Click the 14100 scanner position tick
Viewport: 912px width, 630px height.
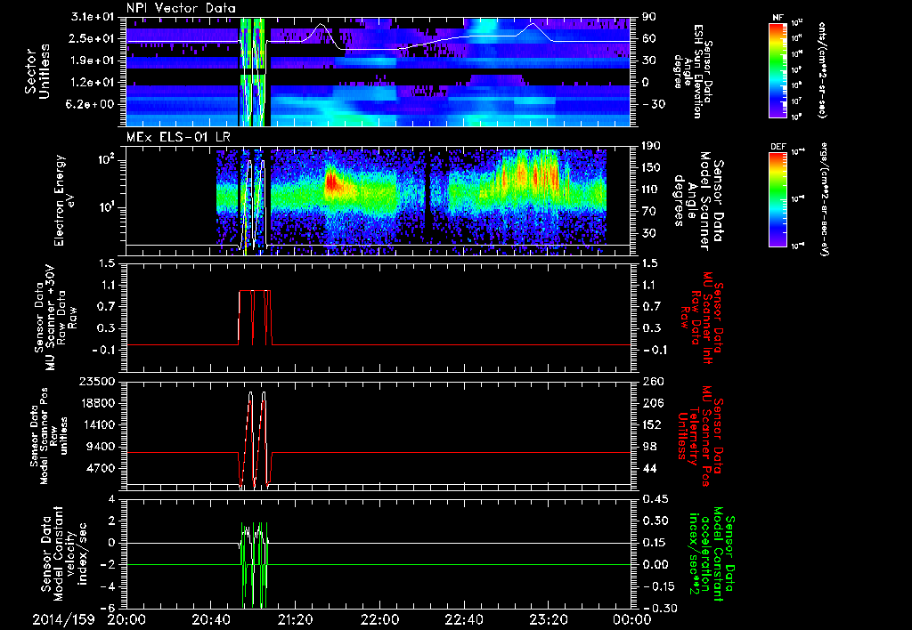click(97, 424)
